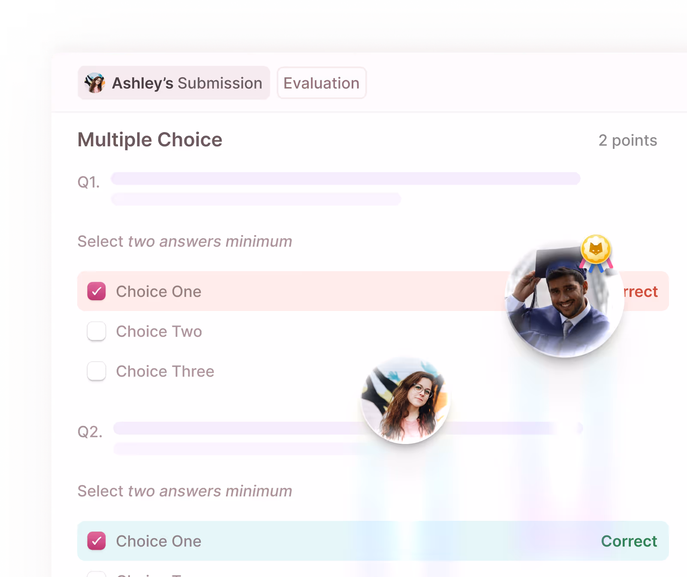Tick the Choice Three checkbox in Q1
687x577 pixels.
(x=96, y=371)
